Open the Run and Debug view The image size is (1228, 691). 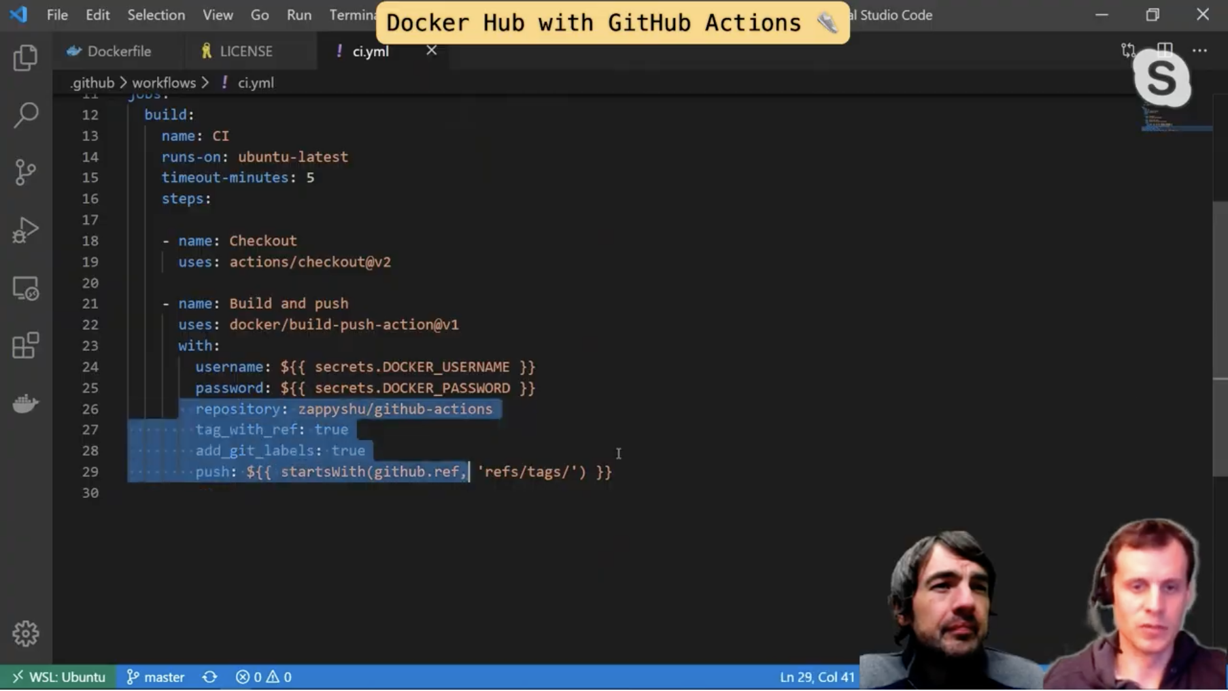point(25,230)
